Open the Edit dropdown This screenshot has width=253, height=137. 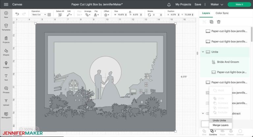pyautogui.click(x=69, y=15)
